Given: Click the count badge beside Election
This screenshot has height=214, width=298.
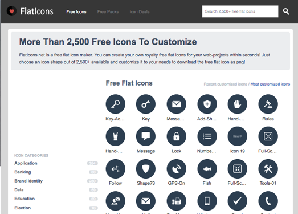Looking at the screenshot, I should pyautogui.click(x=93, y=208).
